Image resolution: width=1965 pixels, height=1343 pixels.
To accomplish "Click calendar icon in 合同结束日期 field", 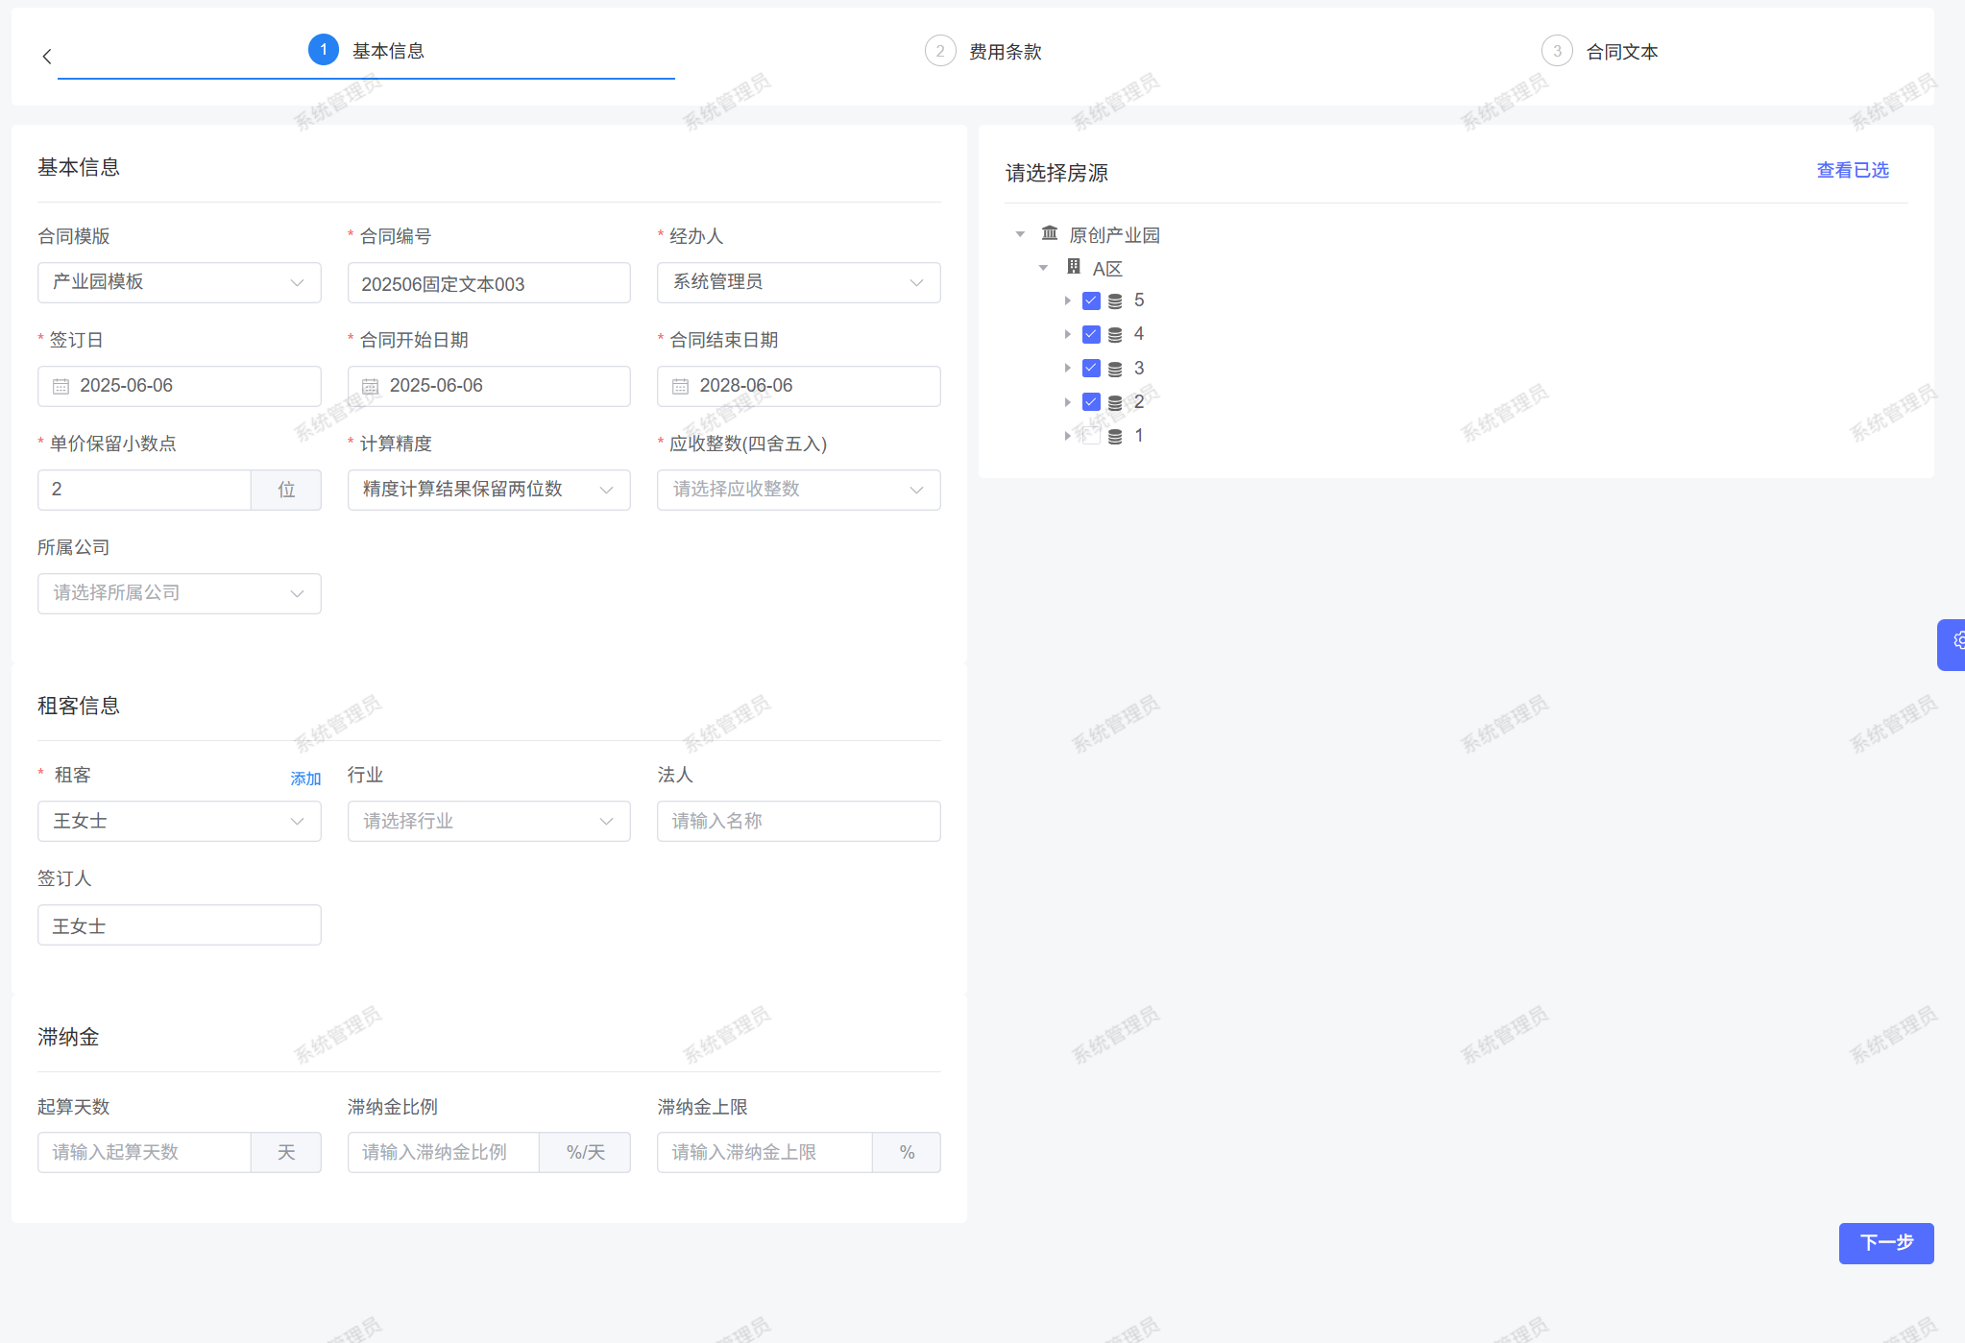I will (680, 386).
